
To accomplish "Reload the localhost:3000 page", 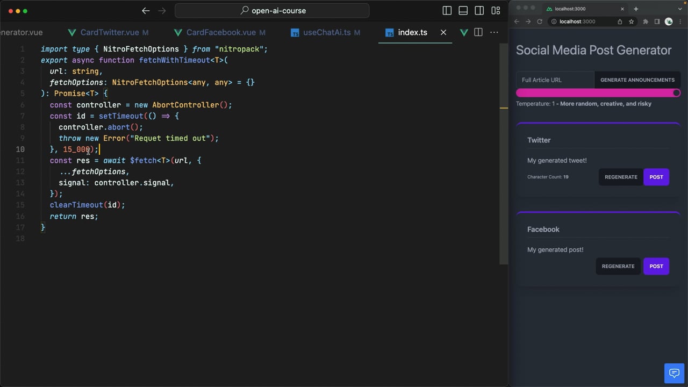I will click(x=540, y=21).
